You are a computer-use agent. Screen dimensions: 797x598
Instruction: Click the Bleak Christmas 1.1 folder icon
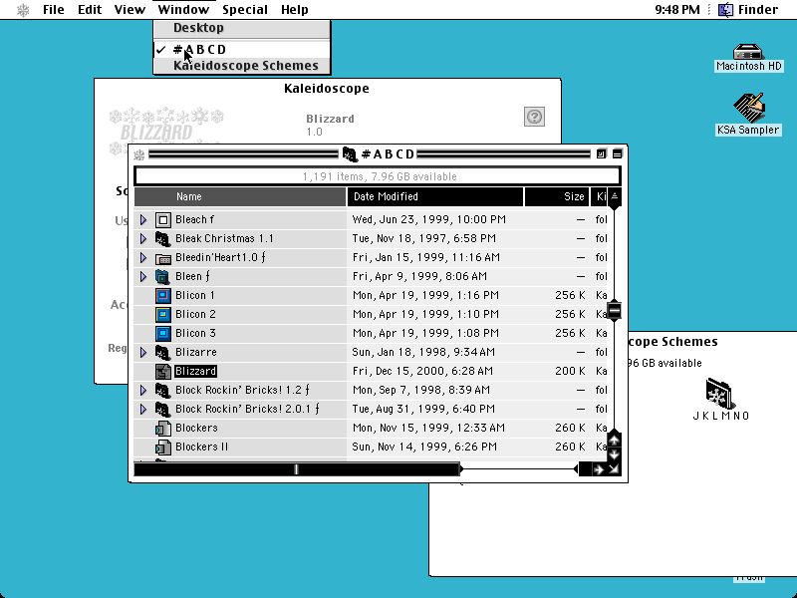(163, 238)
